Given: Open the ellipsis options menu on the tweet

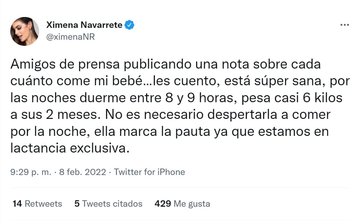Looking at the screenshot, I should (x=345, y=24).
